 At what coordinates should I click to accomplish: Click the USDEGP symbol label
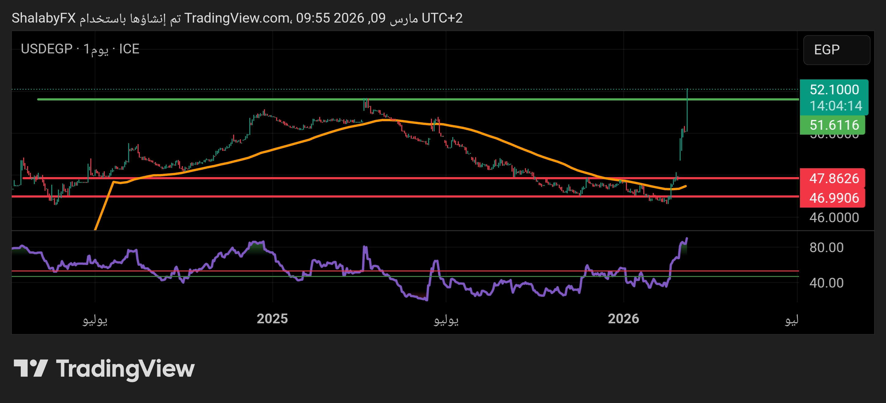tap(46, 49)
